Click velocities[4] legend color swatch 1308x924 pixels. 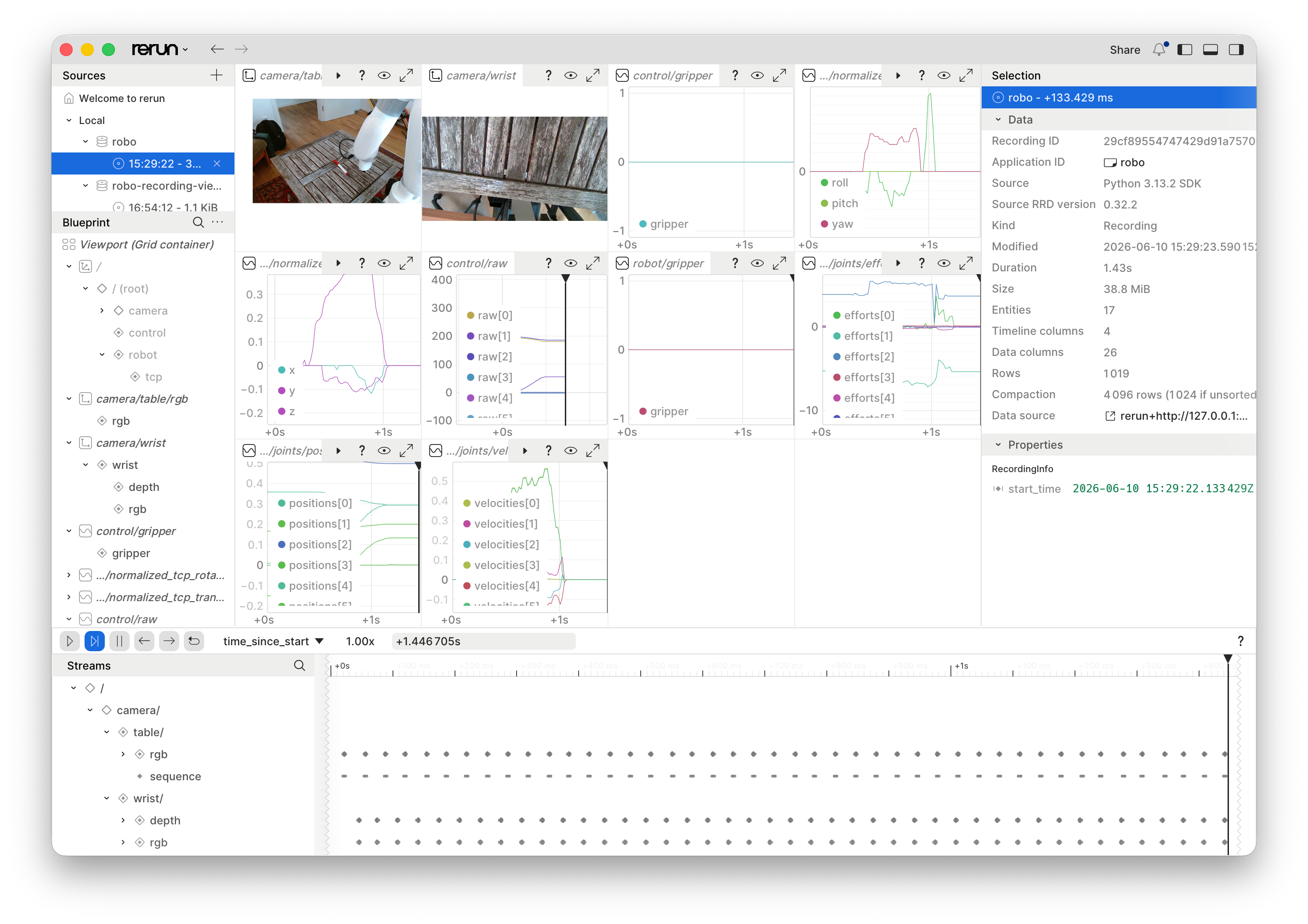point(467,585)
